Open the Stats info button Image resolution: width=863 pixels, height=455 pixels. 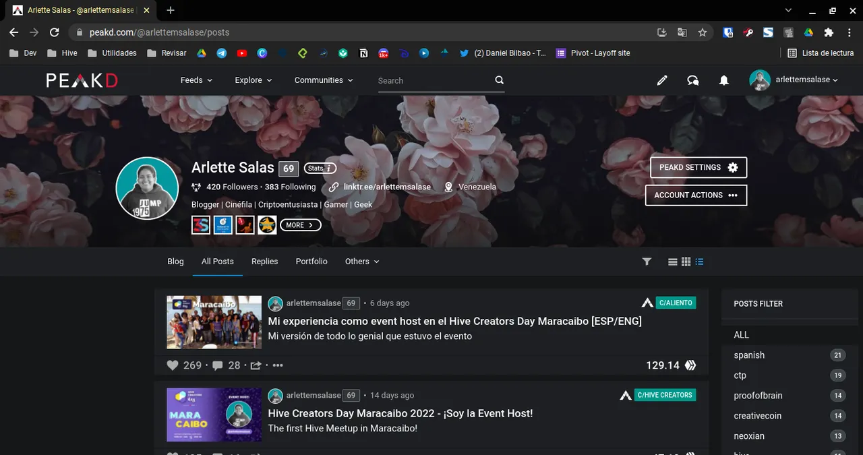pyautogui.click(x=320, y=169)
